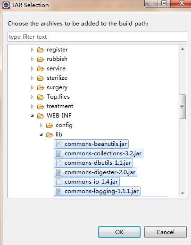Select commons-collections-3.2.jar

[99, 153]
